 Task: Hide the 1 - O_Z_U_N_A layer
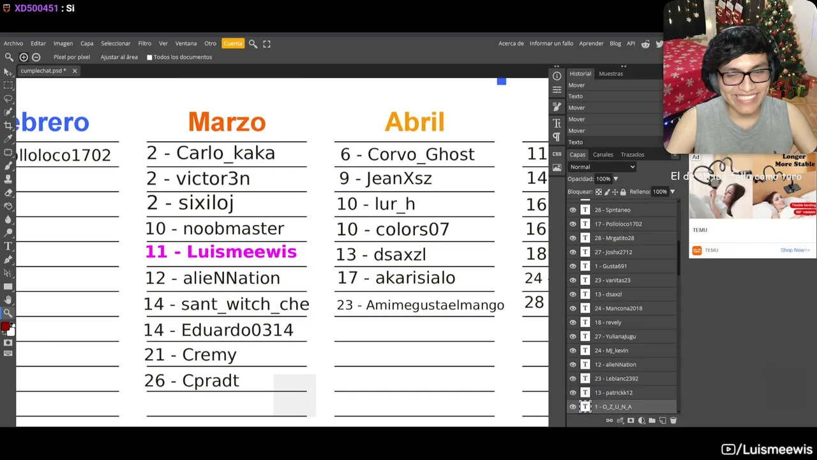[x=573, y=406]
